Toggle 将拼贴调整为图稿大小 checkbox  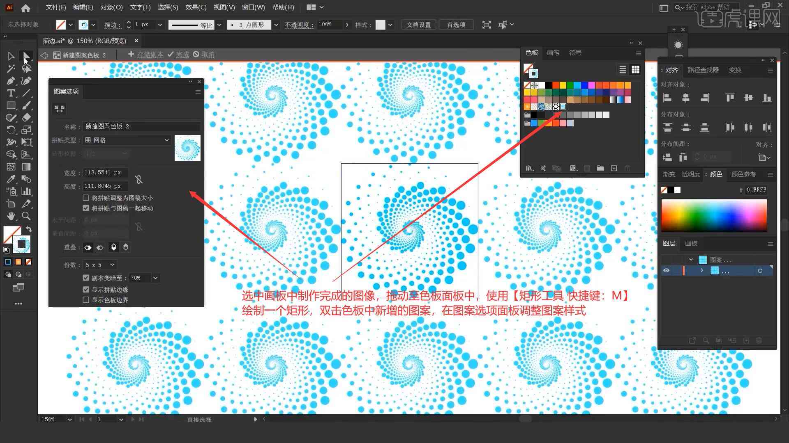coord(85,197)
